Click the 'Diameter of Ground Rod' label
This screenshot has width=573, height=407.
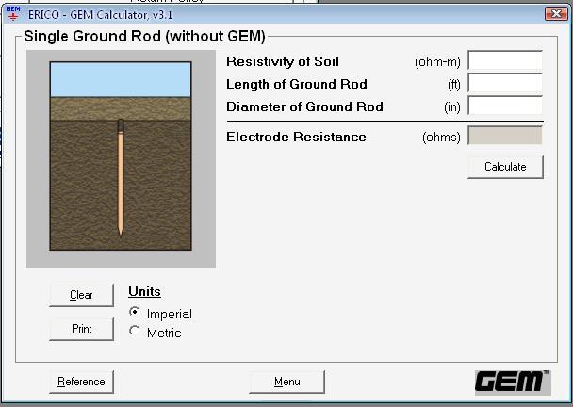[304, 106]
